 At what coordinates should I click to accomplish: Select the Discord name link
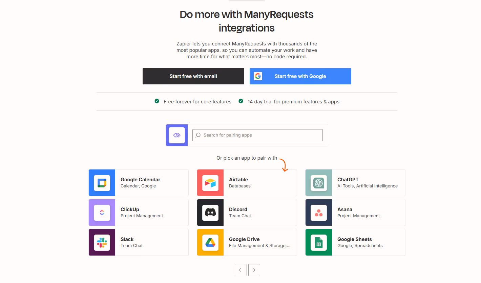pos(238,209)
